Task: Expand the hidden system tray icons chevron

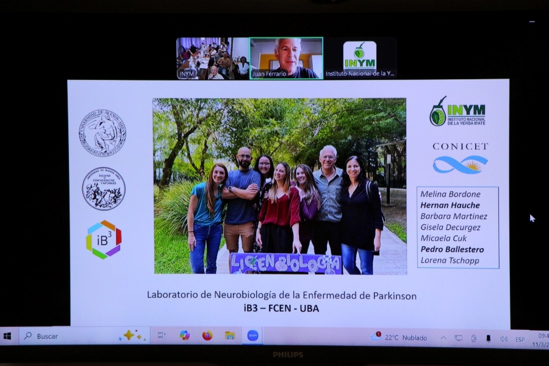Action: 443,338
